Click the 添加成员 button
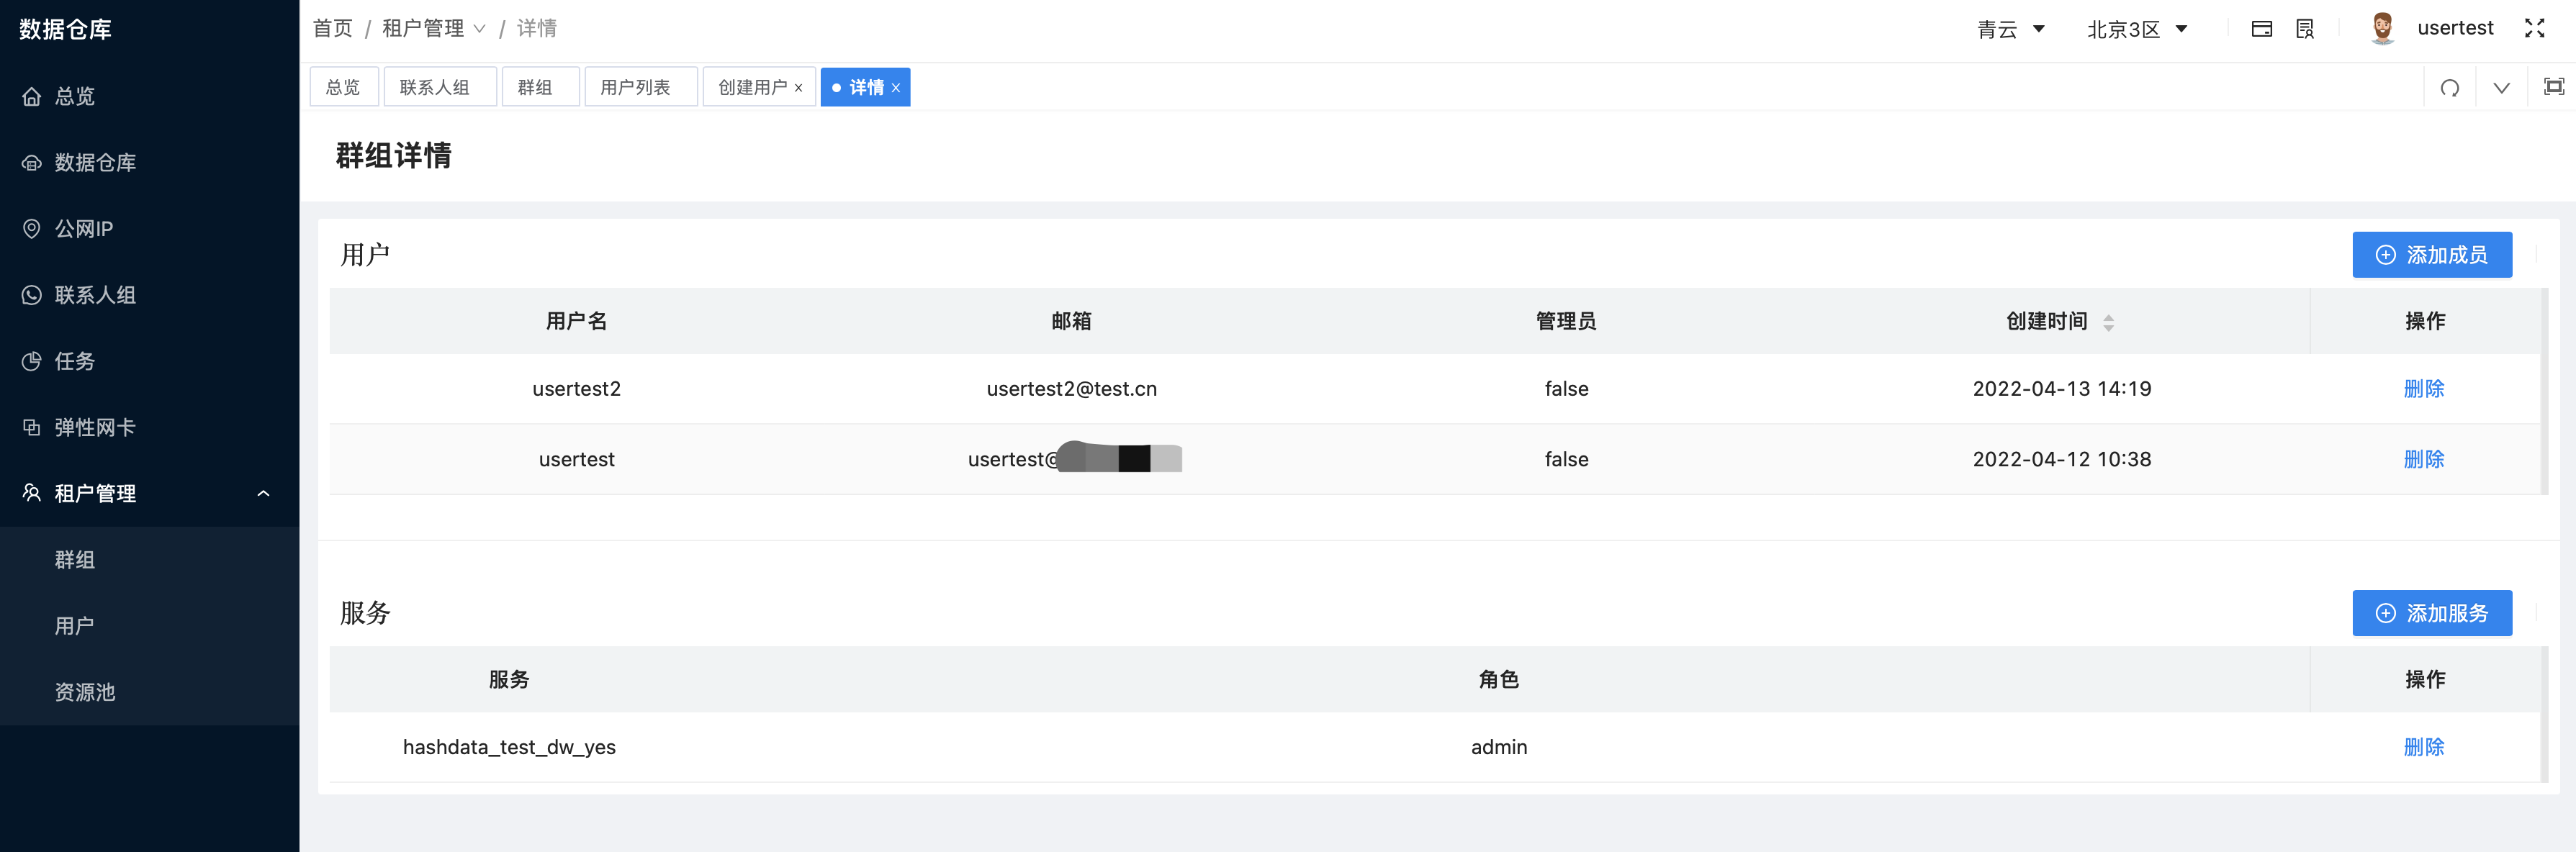2576x852 pixels. pos(2432,254)
